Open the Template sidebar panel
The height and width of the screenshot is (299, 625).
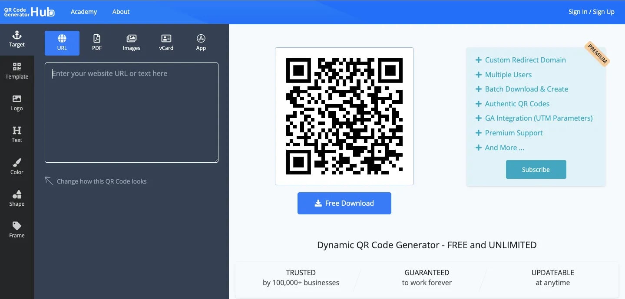coord(17,71)
